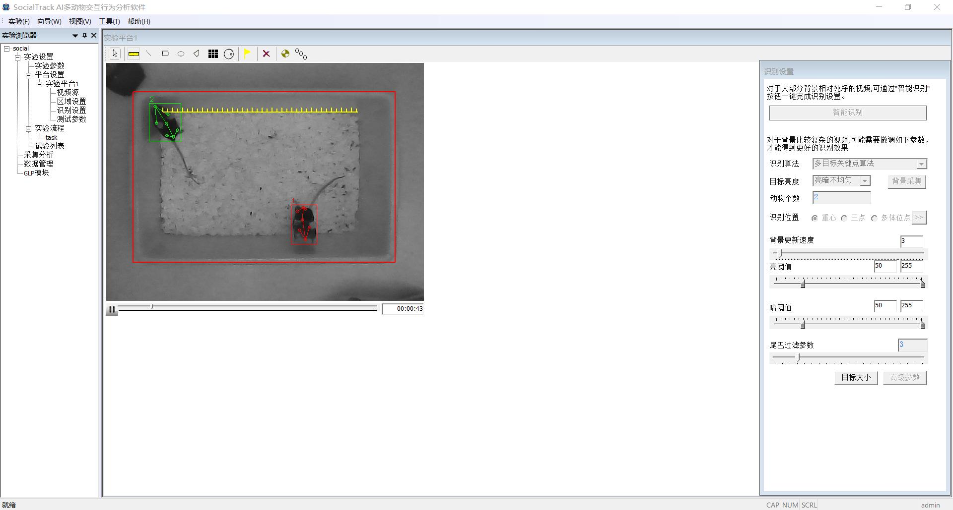Screen dimensions: 953x510
Task: Select 实验参数 in the tree
Action: tap(50, 66)
